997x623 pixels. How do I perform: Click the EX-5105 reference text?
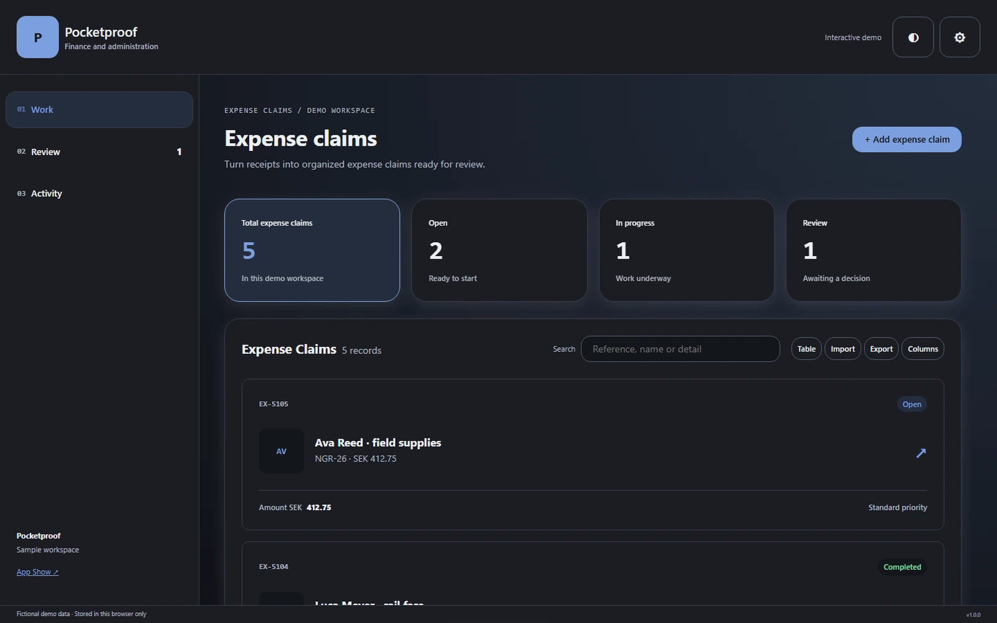(274, 404)
